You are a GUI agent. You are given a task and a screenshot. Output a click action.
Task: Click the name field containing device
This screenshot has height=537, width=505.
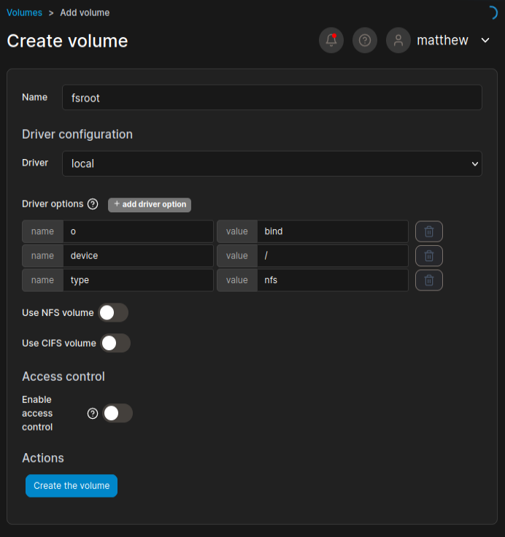coord(138,255)
